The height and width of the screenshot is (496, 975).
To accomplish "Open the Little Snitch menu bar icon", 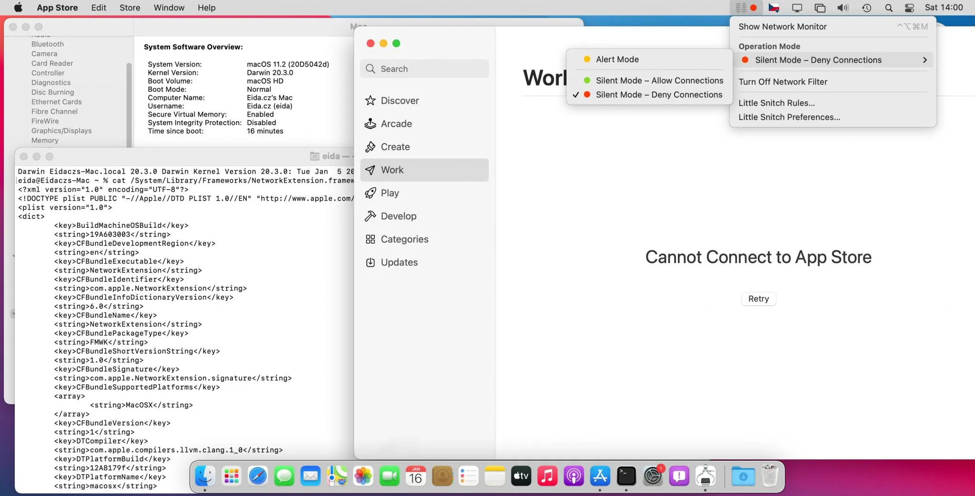I will pos(746,8).
